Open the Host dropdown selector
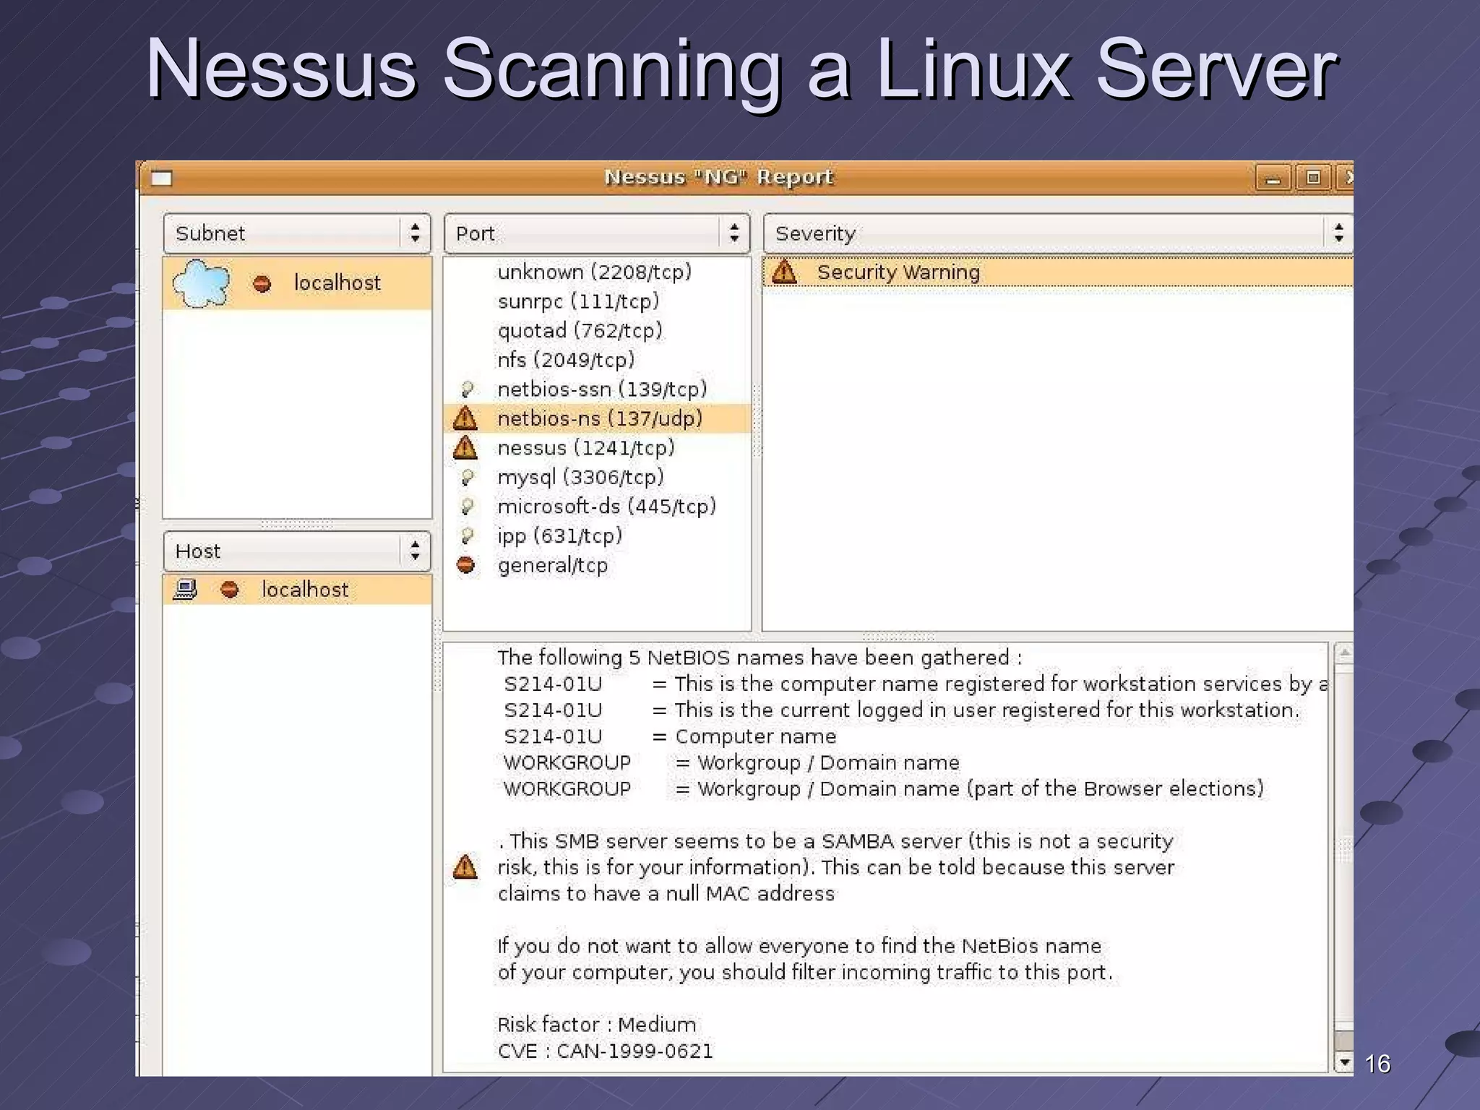The height and width of the screenshot is (1110, 1480). pos(297,551)
